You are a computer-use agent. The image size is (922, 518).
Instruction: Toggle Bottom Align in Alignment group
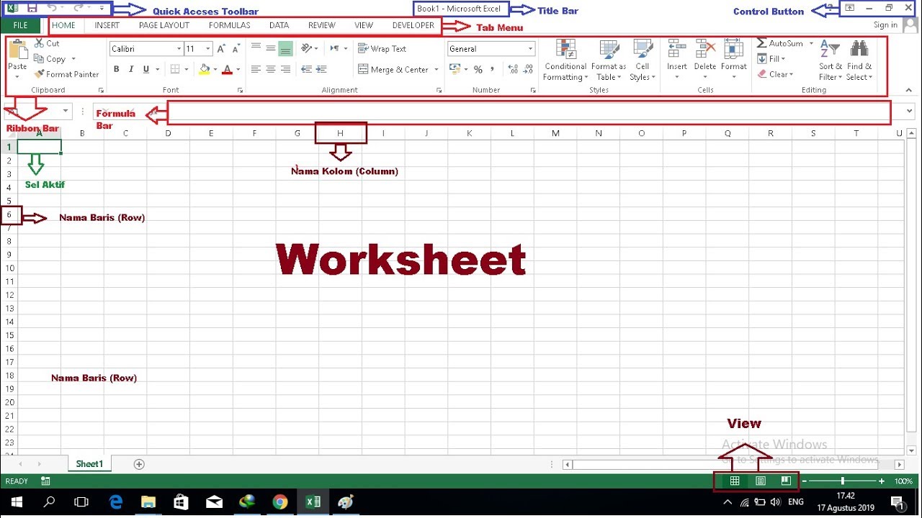285,48
